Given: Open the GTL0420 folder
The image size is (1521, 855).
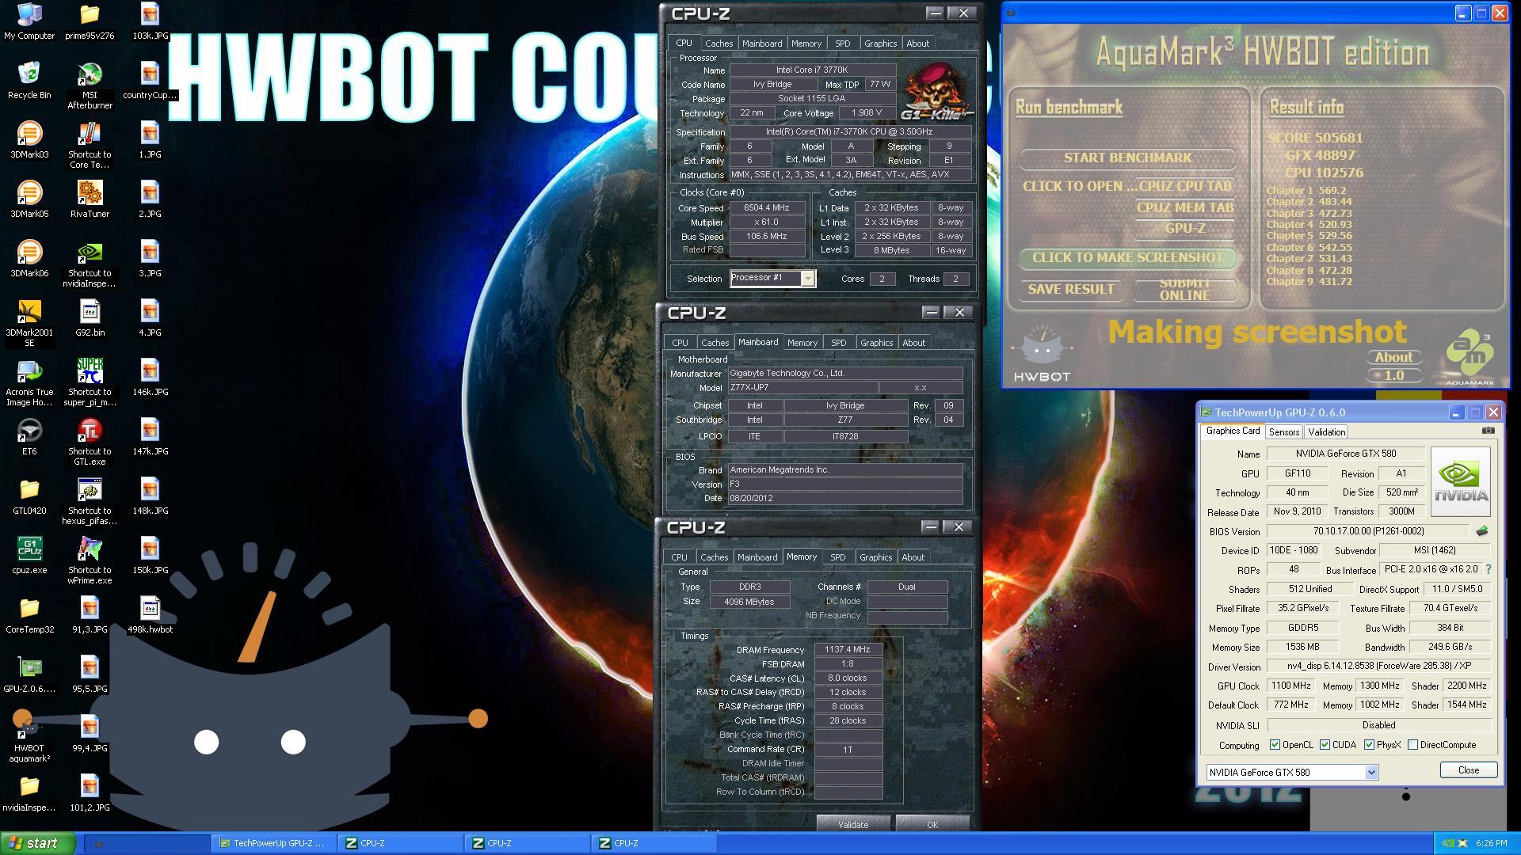Looking at the screenshot, I should tap(29, 496).
